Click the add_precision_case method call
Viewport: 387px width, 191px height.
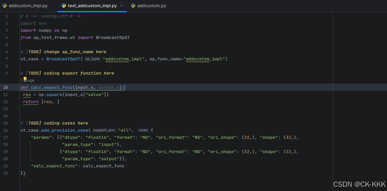pyautogui.click(x=65, y=130)
